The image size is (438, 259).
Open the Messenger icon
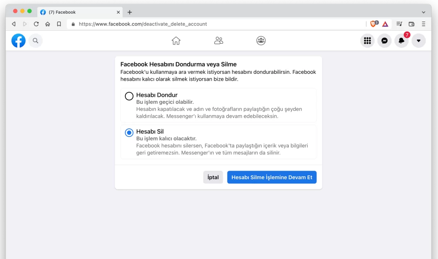coord(385,41)
